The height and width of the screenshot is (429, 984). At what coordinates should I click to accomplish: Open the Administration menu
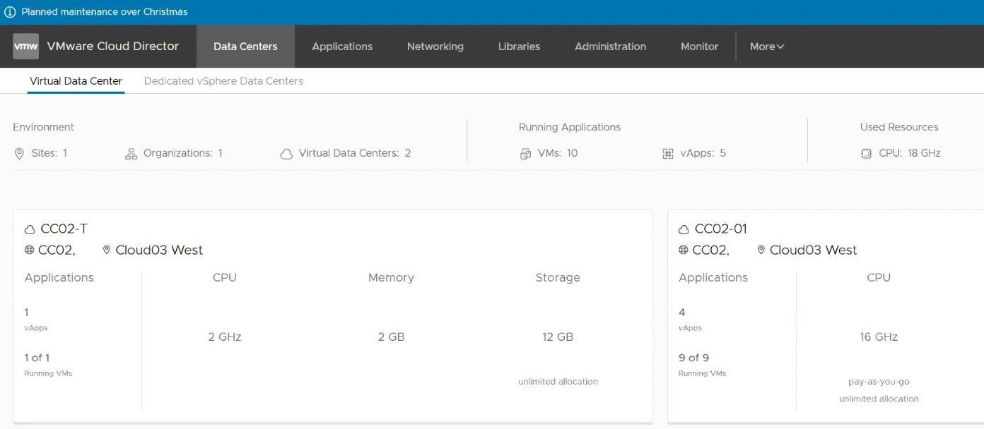[609, 46]
